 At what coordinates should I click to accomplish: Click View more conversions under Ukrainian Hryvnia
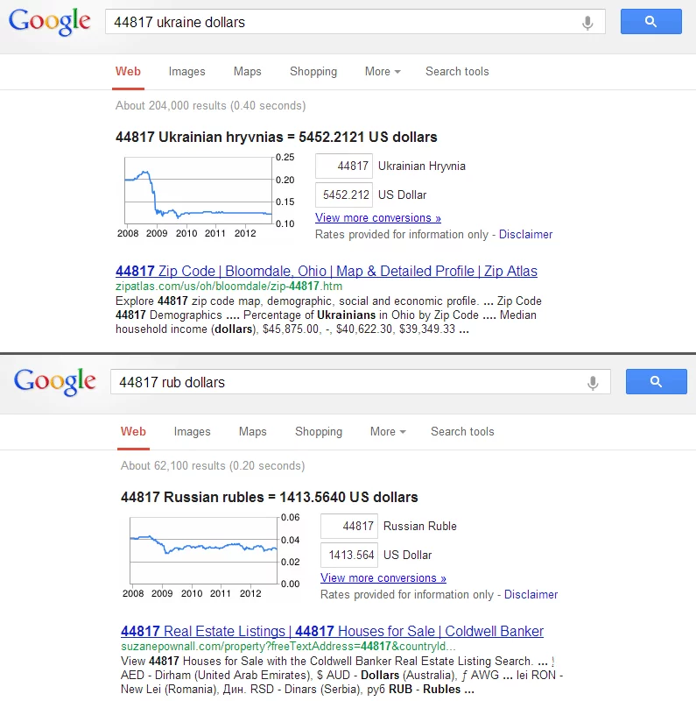click(378, 218)
